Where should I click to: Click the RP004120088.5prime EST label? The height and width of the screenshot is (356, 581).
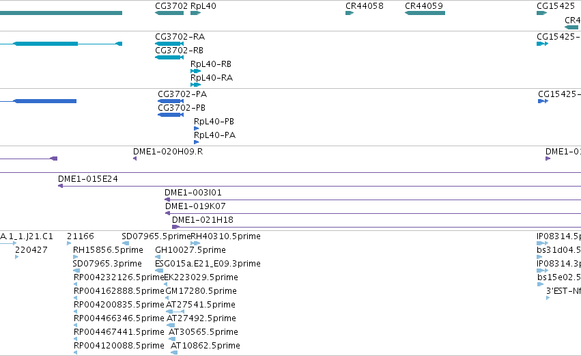[x=119, y=346]
